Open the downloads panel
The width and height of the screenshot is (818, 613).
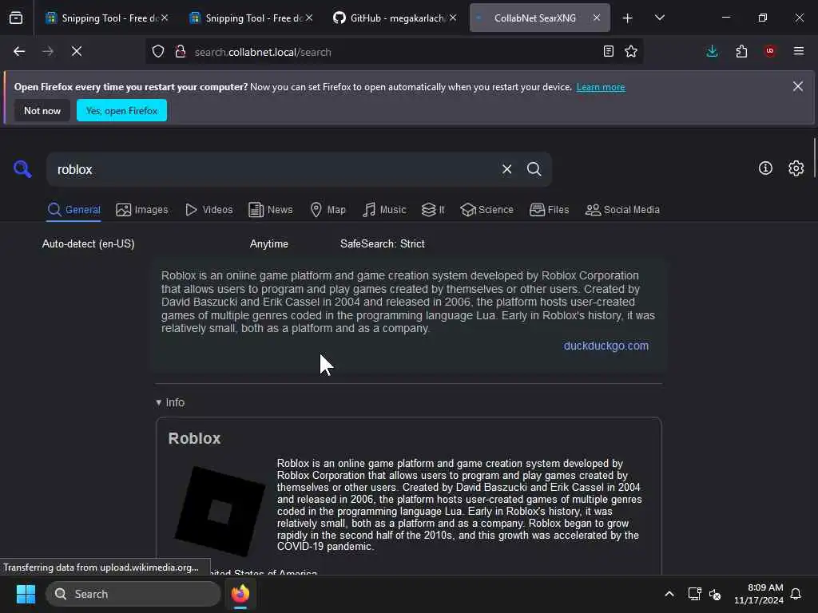pos(712,51)
